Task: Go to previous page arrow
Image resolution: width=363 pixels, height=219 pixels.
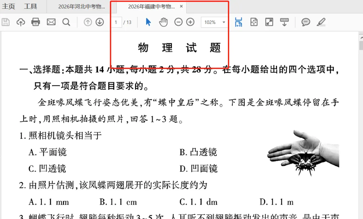Action: point(88,22)
